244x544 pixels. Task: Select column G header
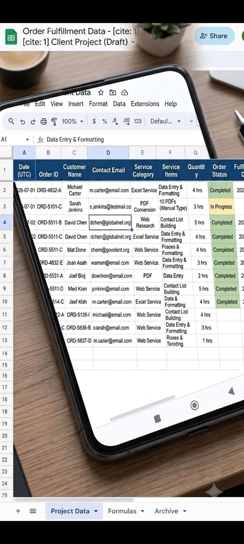click(x=196, y=153)
